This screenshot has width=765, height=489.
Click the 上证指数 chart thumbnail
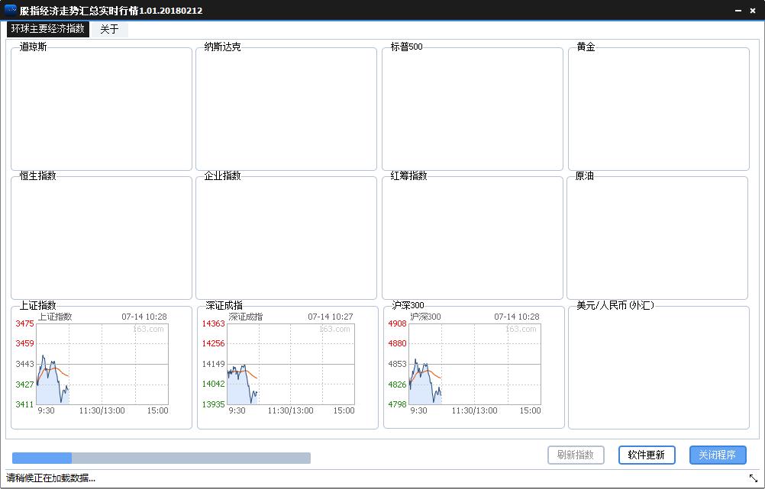click(92, 364)
